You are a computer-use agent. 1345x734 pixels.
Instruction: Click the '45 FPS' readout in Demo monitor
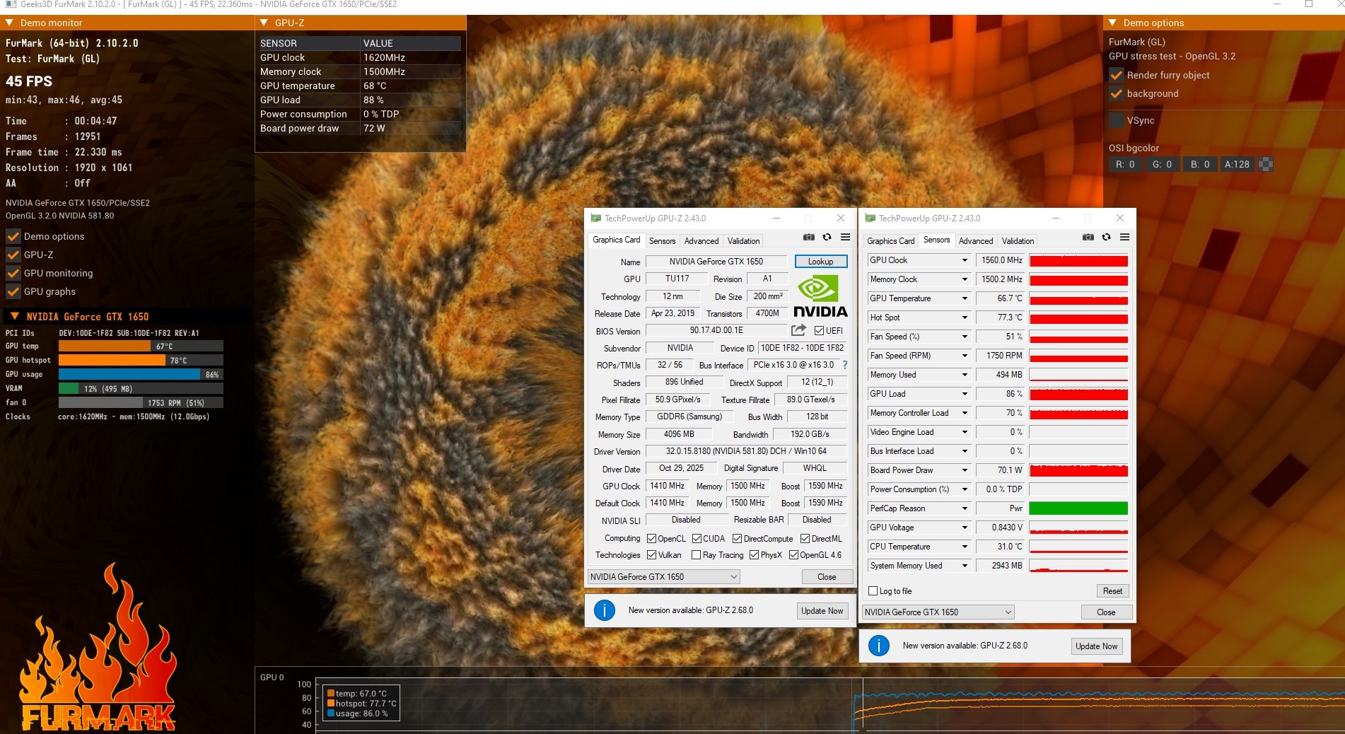click(x=29, y=81)
